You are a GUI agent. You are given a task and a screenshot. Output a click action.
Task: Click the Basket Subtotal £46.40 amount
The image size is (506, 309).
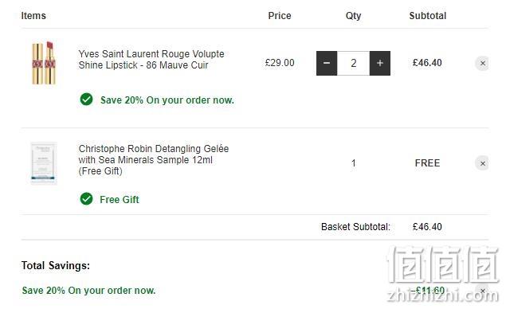pos(427,227)
